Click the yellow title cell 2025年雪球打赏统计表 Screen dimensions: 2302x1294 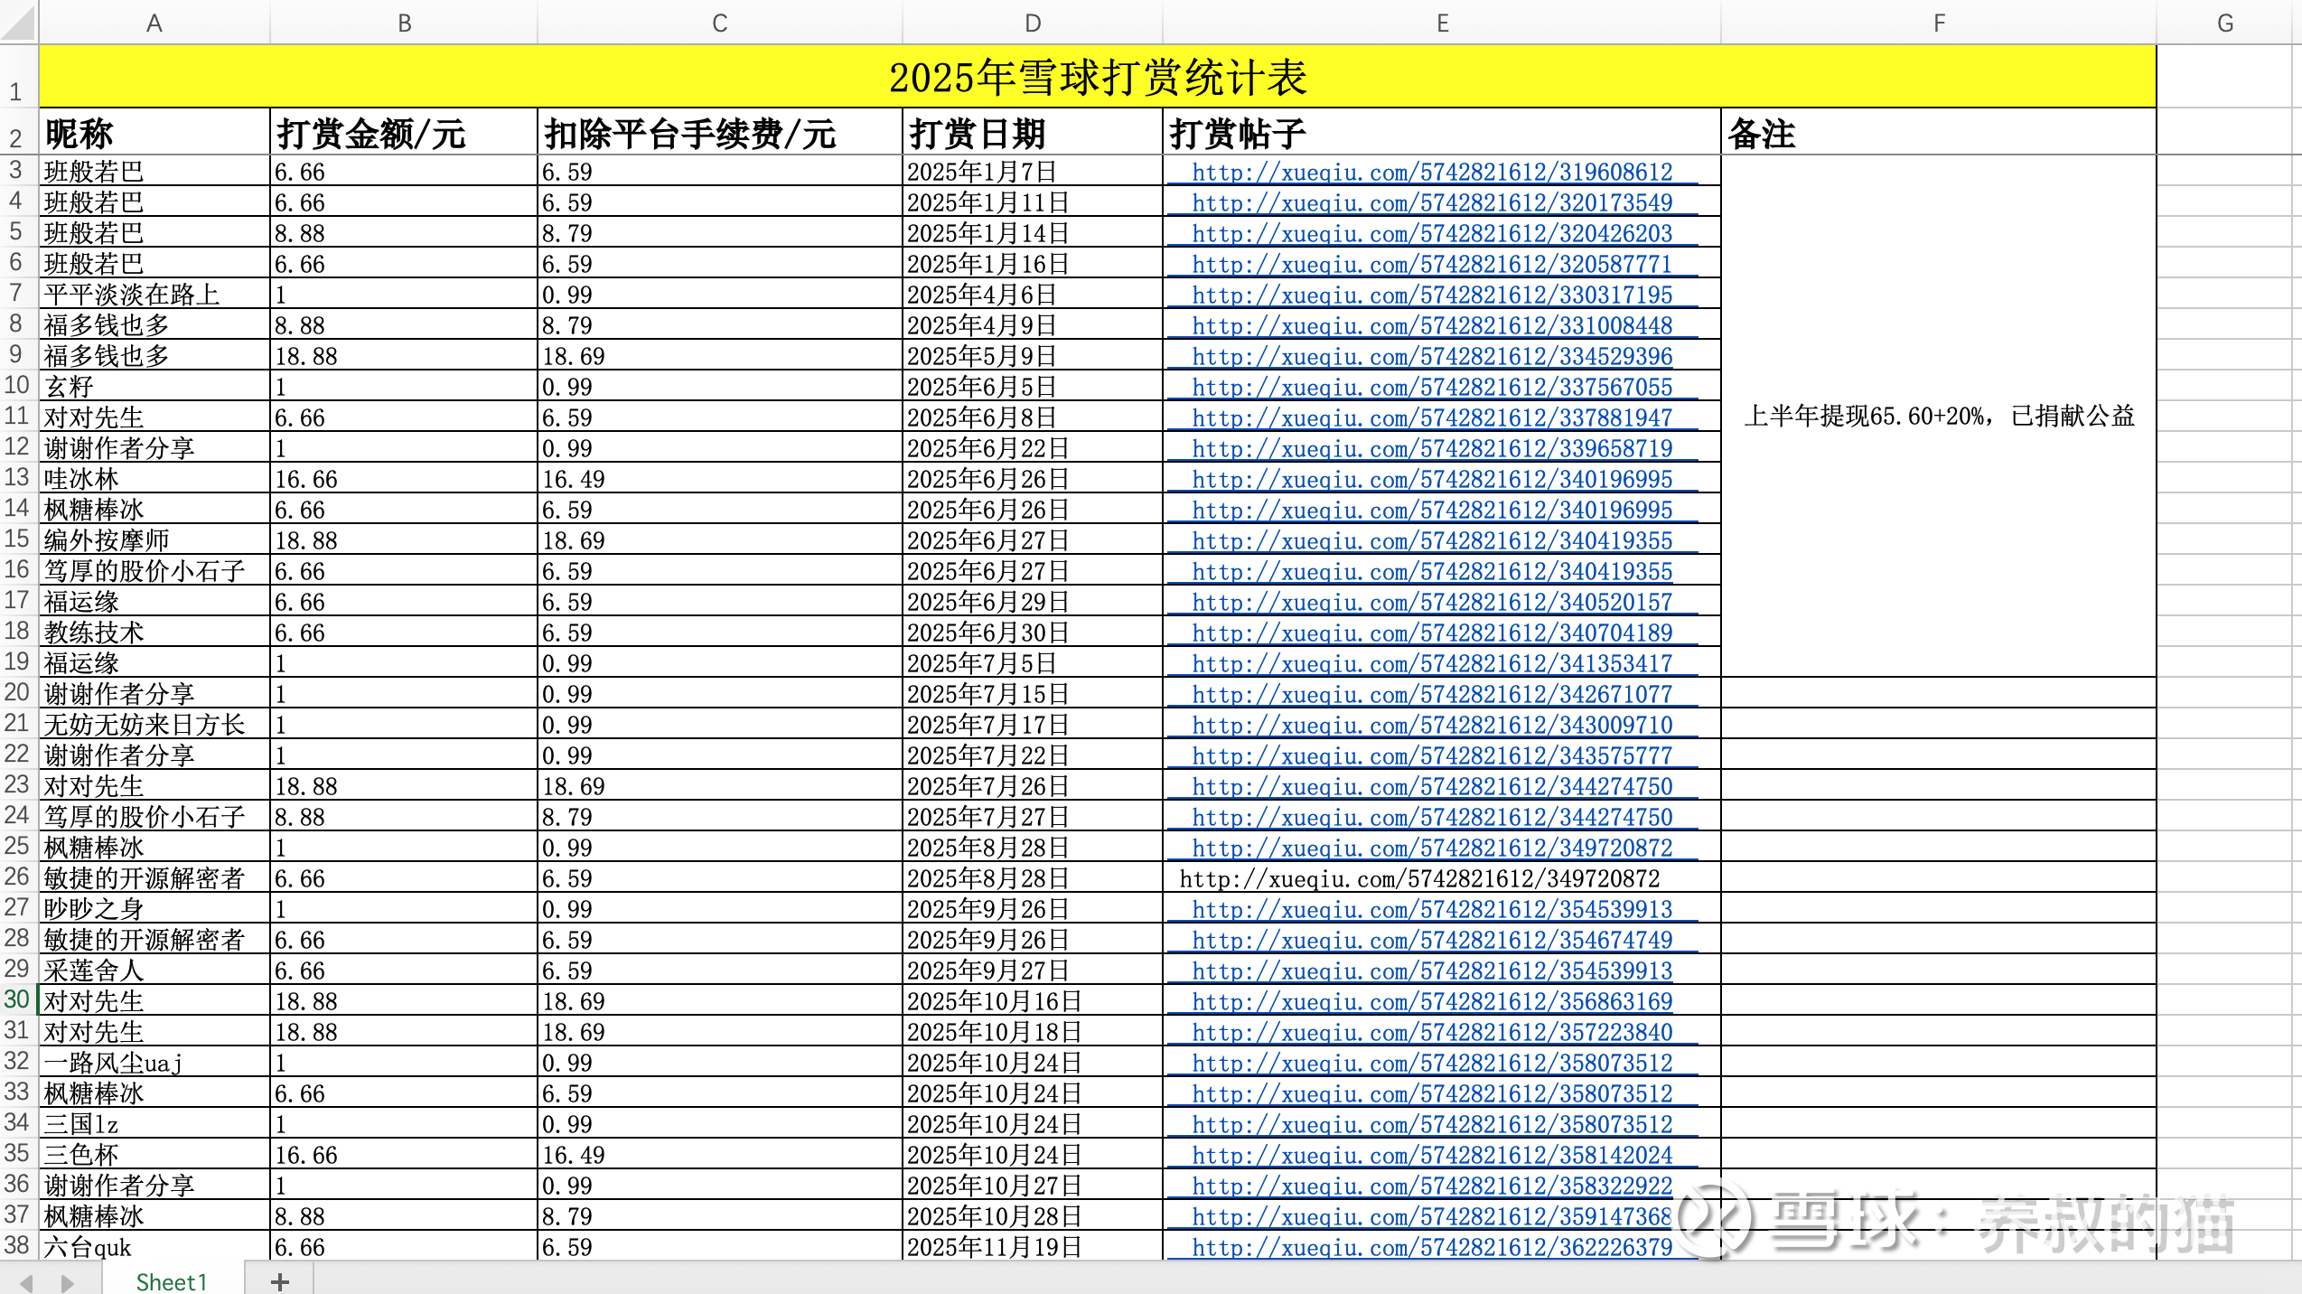click(1097, 78)
